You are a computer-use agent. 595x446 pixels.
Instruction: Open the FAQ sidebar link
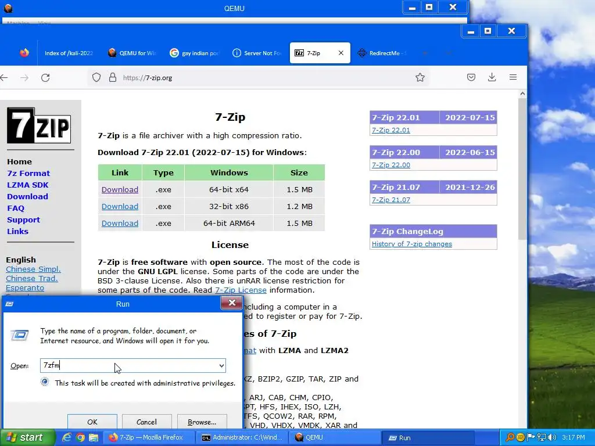(16, 208)
